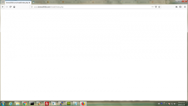Launch Internet Explorer from the taskbar
The height and width of the screenshot is (106, 188).
click(11, 103)
